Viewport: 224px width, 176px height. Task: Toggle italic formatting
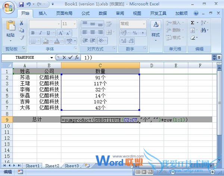[x=40, y=33]
